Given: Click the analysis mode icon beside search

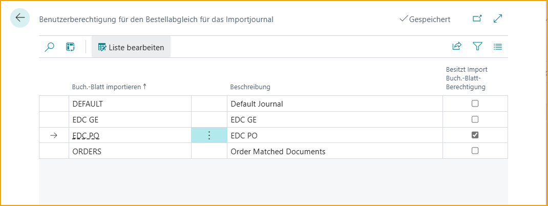Looking at the screenshot, I should [x=71, y=47].
